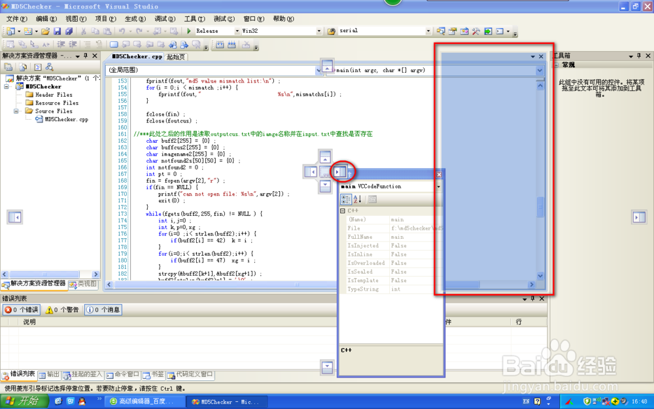The width and height of the screenshot is (654, 409).
Task: Open the Start Page toolbar icon
Action: click(x=488, y=31)
